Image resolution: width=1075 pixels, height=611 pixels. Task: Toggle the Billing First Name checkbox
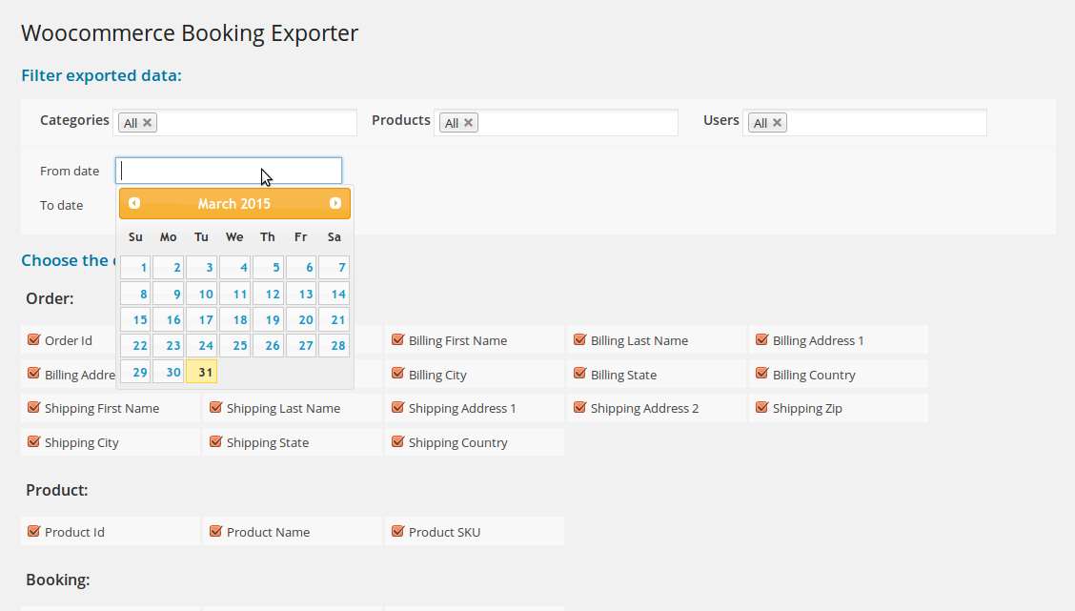[397, 339]
